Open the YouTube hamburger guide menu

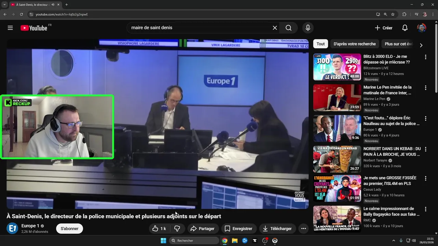click(10, 28)
